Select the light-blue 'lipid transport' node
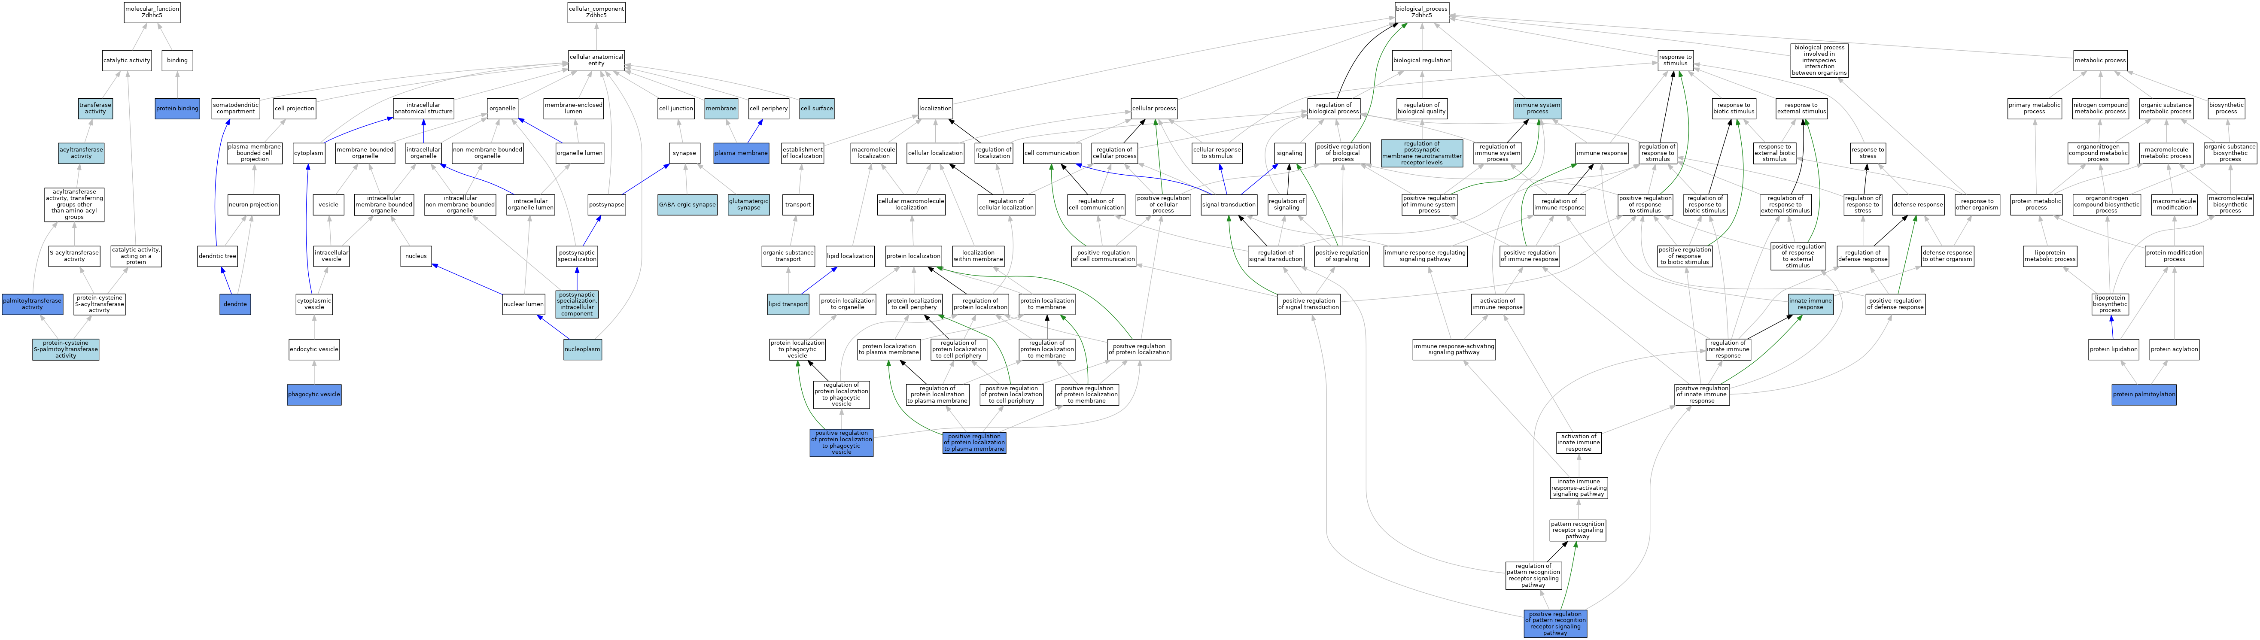This screenshot has height=640, width=2260. [788, 304]
